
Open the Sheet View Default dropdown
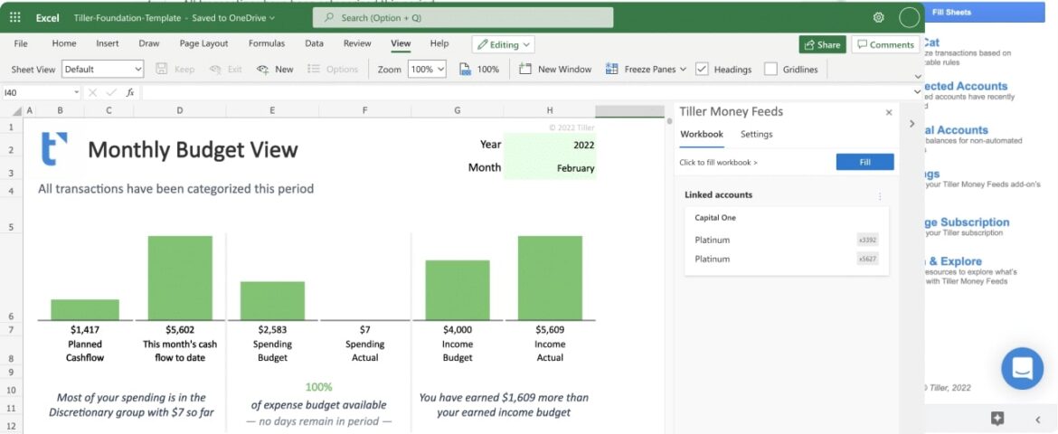click(x=102, y=69)
